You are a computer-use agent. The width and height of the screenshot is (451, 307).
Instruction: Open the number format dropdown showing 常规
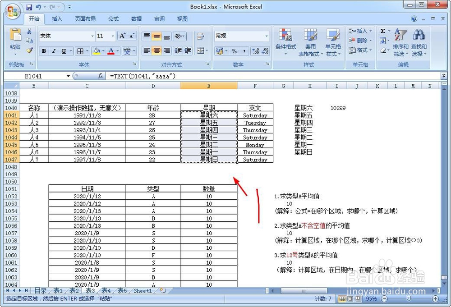point(242,35)
